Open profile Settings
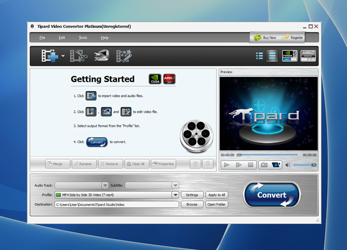Screen dimensions: 347x250 coord(192,195)
